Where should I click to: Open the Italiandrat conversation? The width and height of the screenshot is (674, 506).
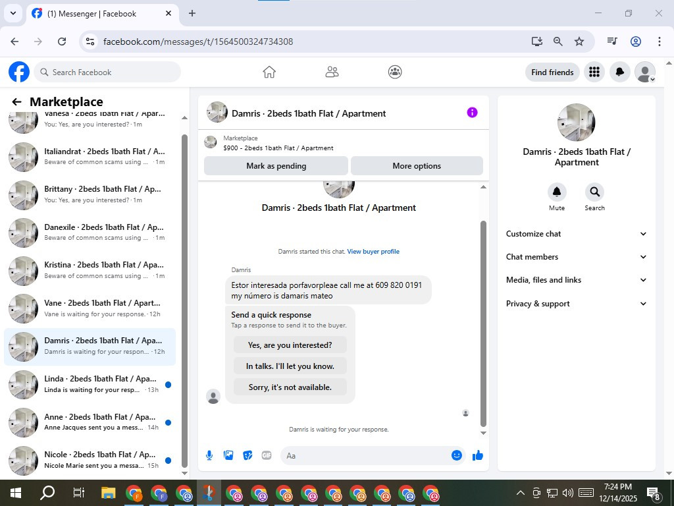[90, 157]
